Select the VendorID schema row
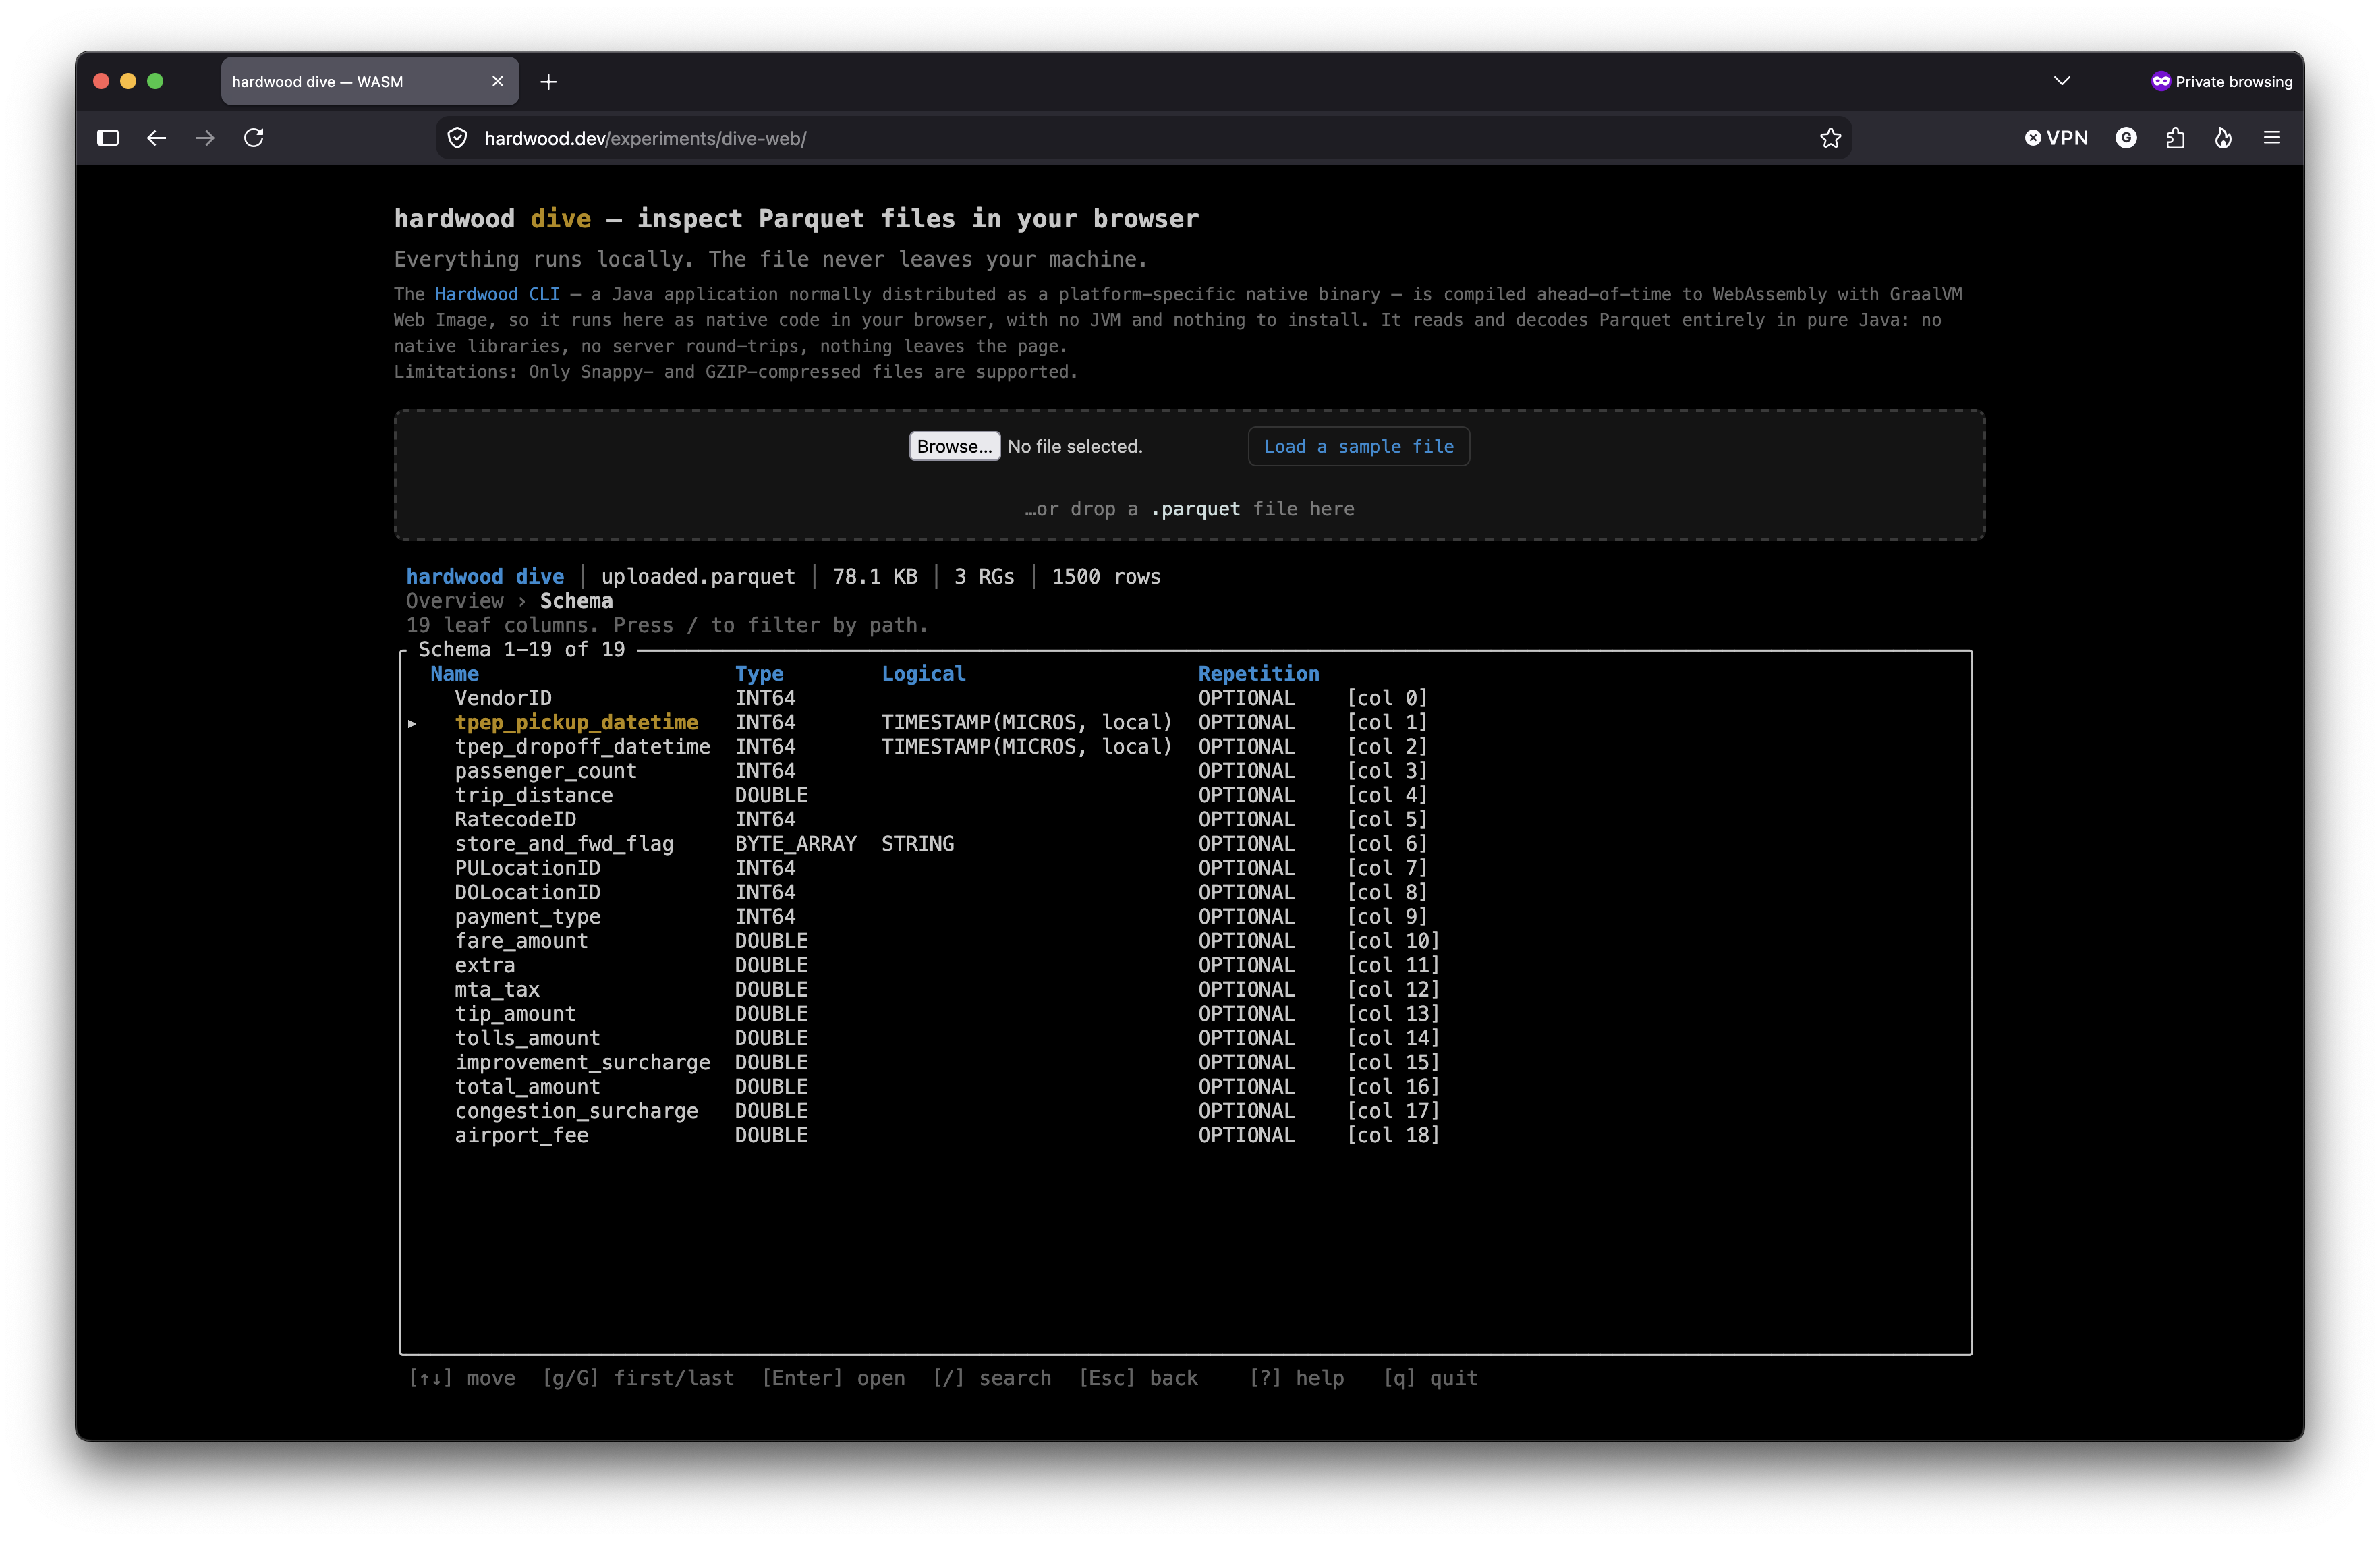Image resolution: width=2380 pixels, height=1541 pixels. point(1185,698)
